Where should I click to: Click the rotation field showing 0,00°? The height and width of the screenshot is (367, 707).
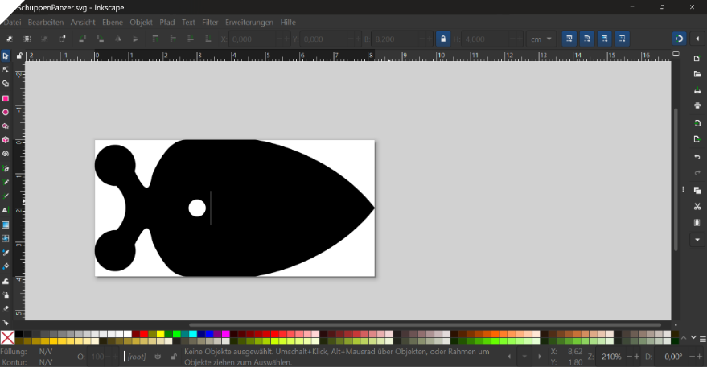coord(672,357)
